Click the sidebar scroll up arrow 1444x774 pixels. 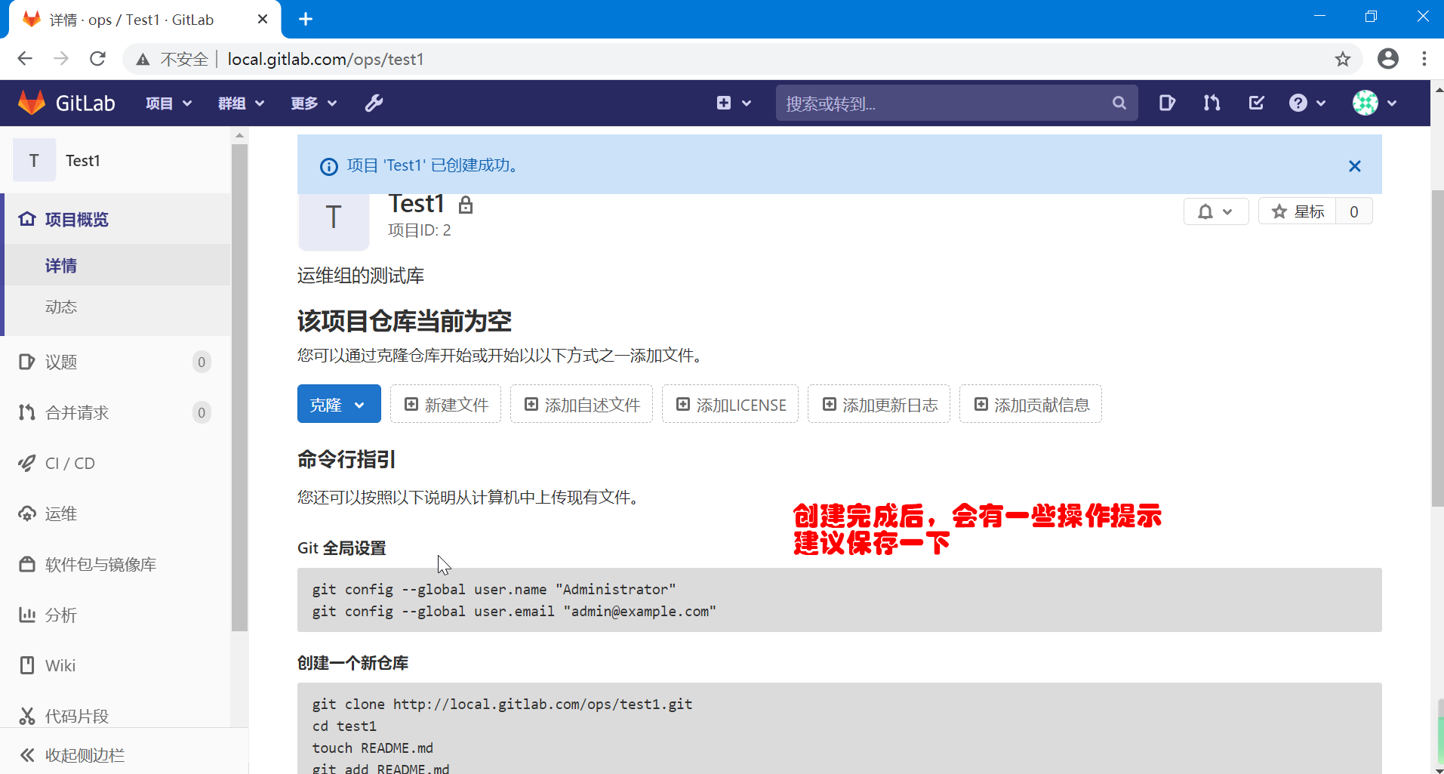(x=239, y=136)
